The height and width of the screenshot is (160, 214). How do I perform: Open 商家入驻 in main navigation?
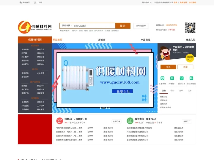coord(191,40)
